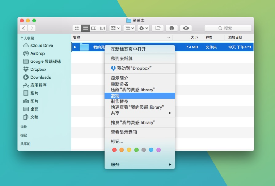The height and width of the screenshot is (186, 275).
Task: Choose 重新命名 from context menu
Action: (x=140, y=84)
